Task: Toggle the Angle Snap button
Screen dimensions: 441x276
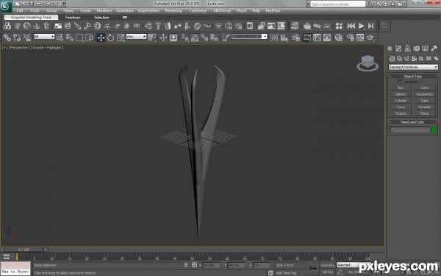Action: (194, 38)
